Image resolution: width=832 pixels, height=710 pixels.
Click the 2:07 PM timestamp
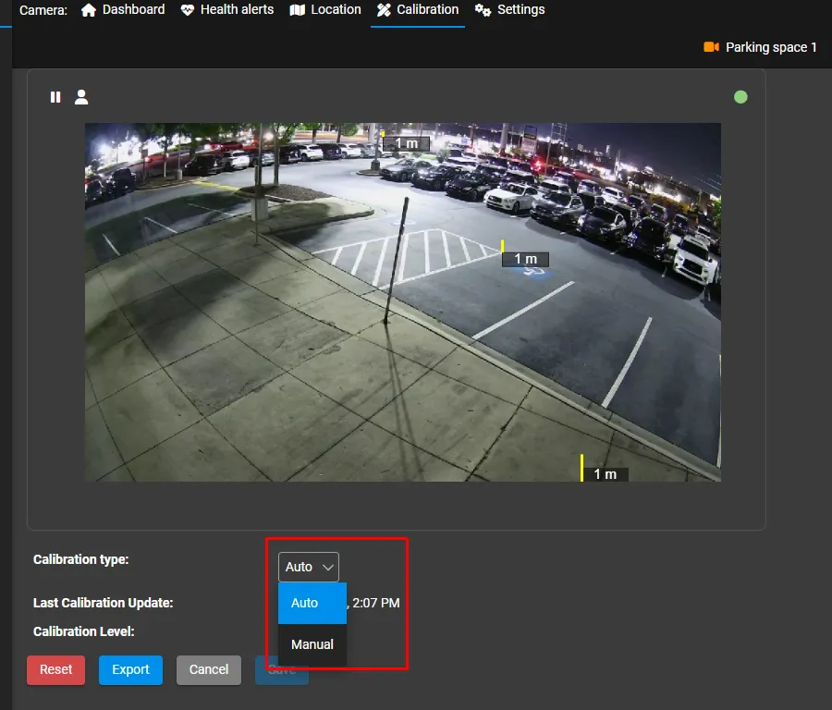pos(375,603)
